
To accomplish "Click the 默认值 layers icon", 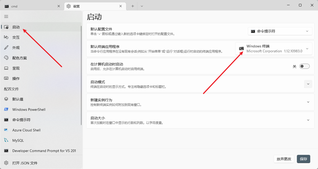I will pos(6,99).
